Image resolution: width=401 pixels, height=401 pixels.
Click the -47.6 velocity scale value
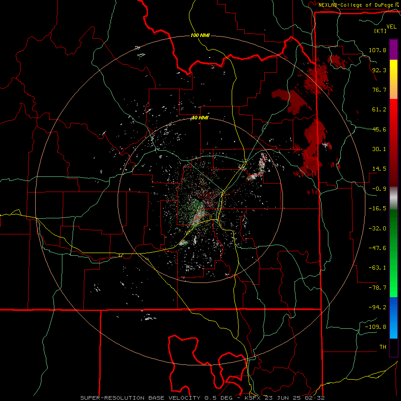377,248
